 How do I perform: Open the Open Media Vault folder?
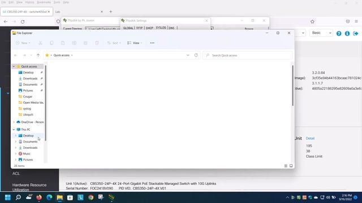tap(31, 103)
